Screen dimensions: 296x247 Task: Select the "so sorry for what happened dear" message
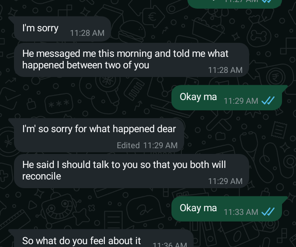click(x=99, y=129)
